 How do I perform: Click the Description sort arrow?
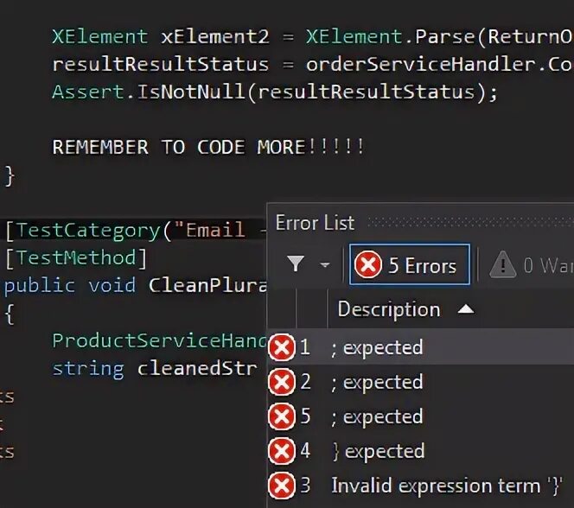(x=466, y=309)
